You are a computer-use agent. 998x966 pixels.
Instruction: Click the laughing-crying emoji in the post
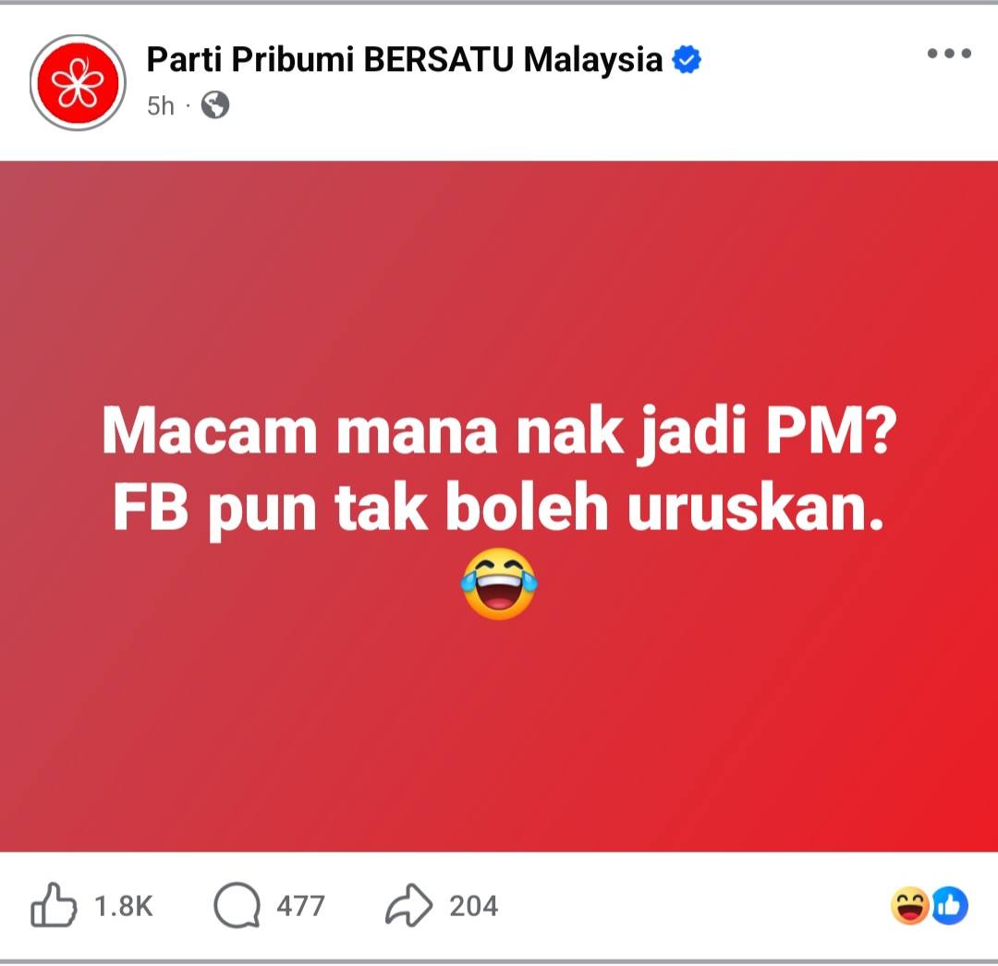pyautogui.click(x=499, y=583)
